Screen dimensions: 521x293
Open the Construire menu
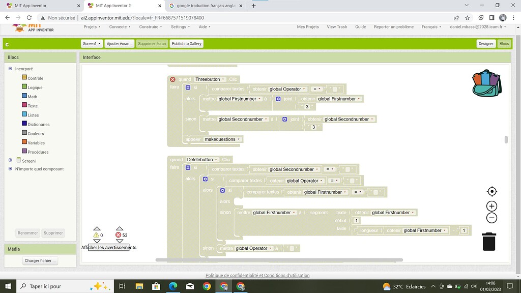tap(150, 27)
